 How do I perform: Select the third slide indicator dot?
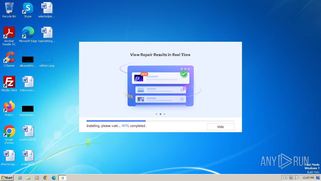165,114
